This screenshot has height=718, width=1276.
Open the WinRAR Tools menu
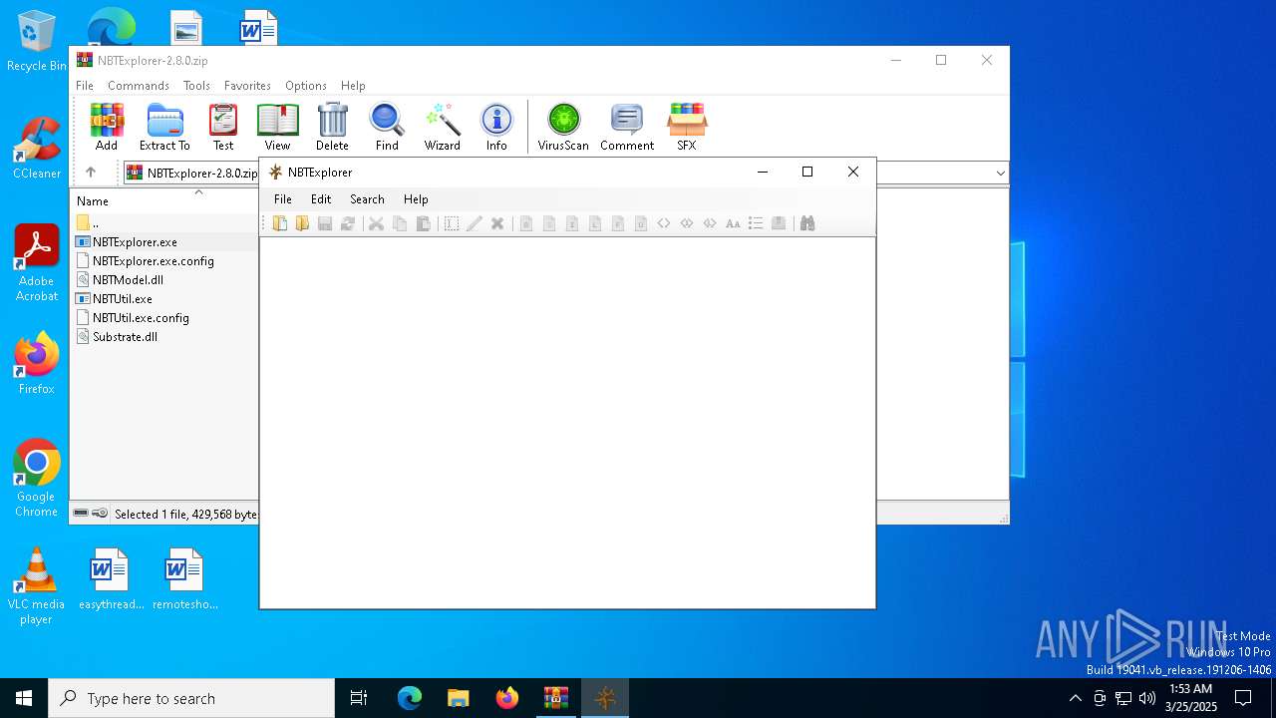(x=196, y=86)
